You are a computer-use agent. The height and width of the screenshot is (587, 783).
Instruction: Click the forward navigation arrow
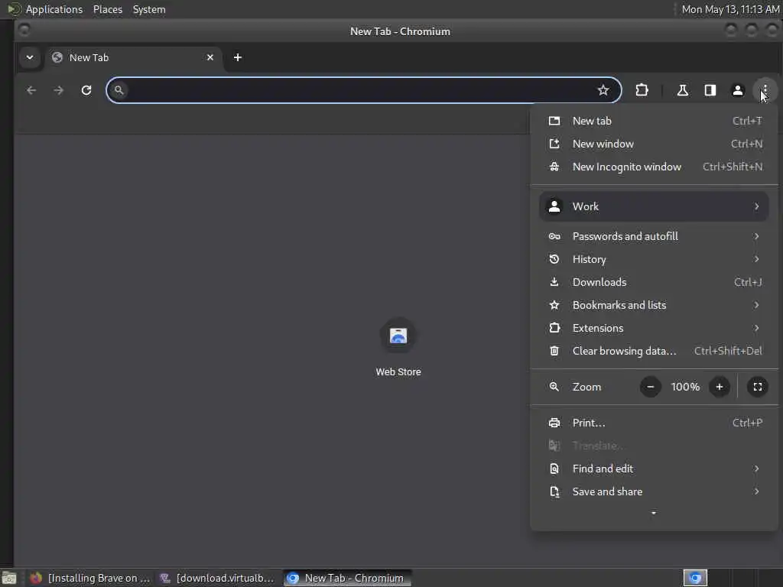point(59,90)
